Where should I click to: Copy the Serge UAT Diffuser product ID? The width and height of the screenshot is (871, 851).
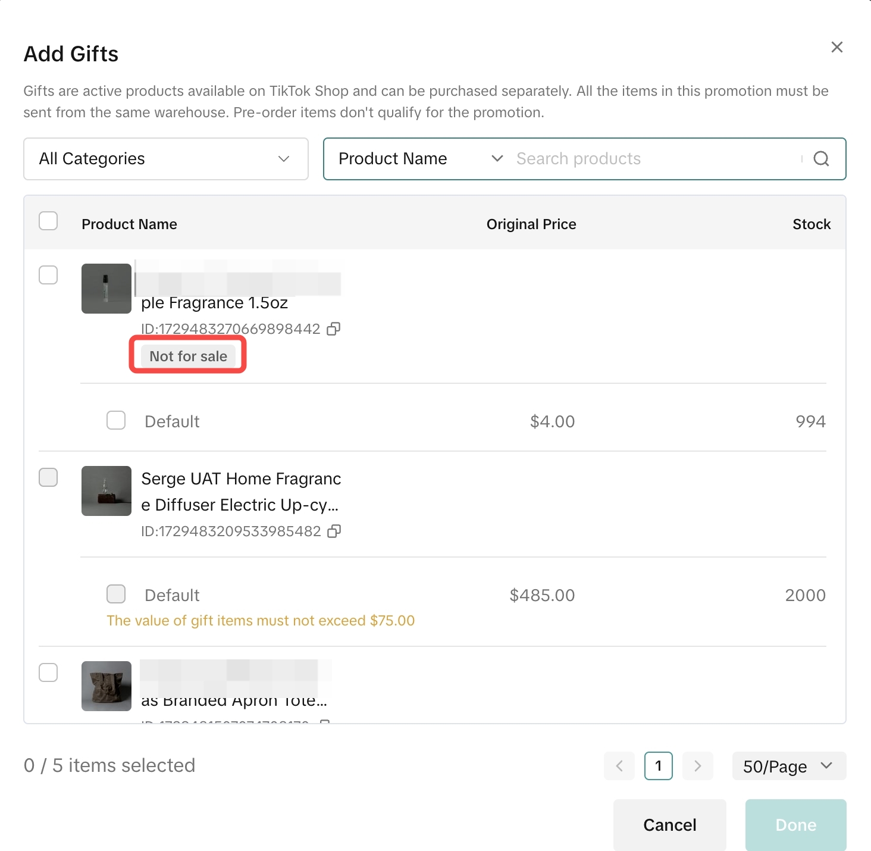tap(334, 531)
